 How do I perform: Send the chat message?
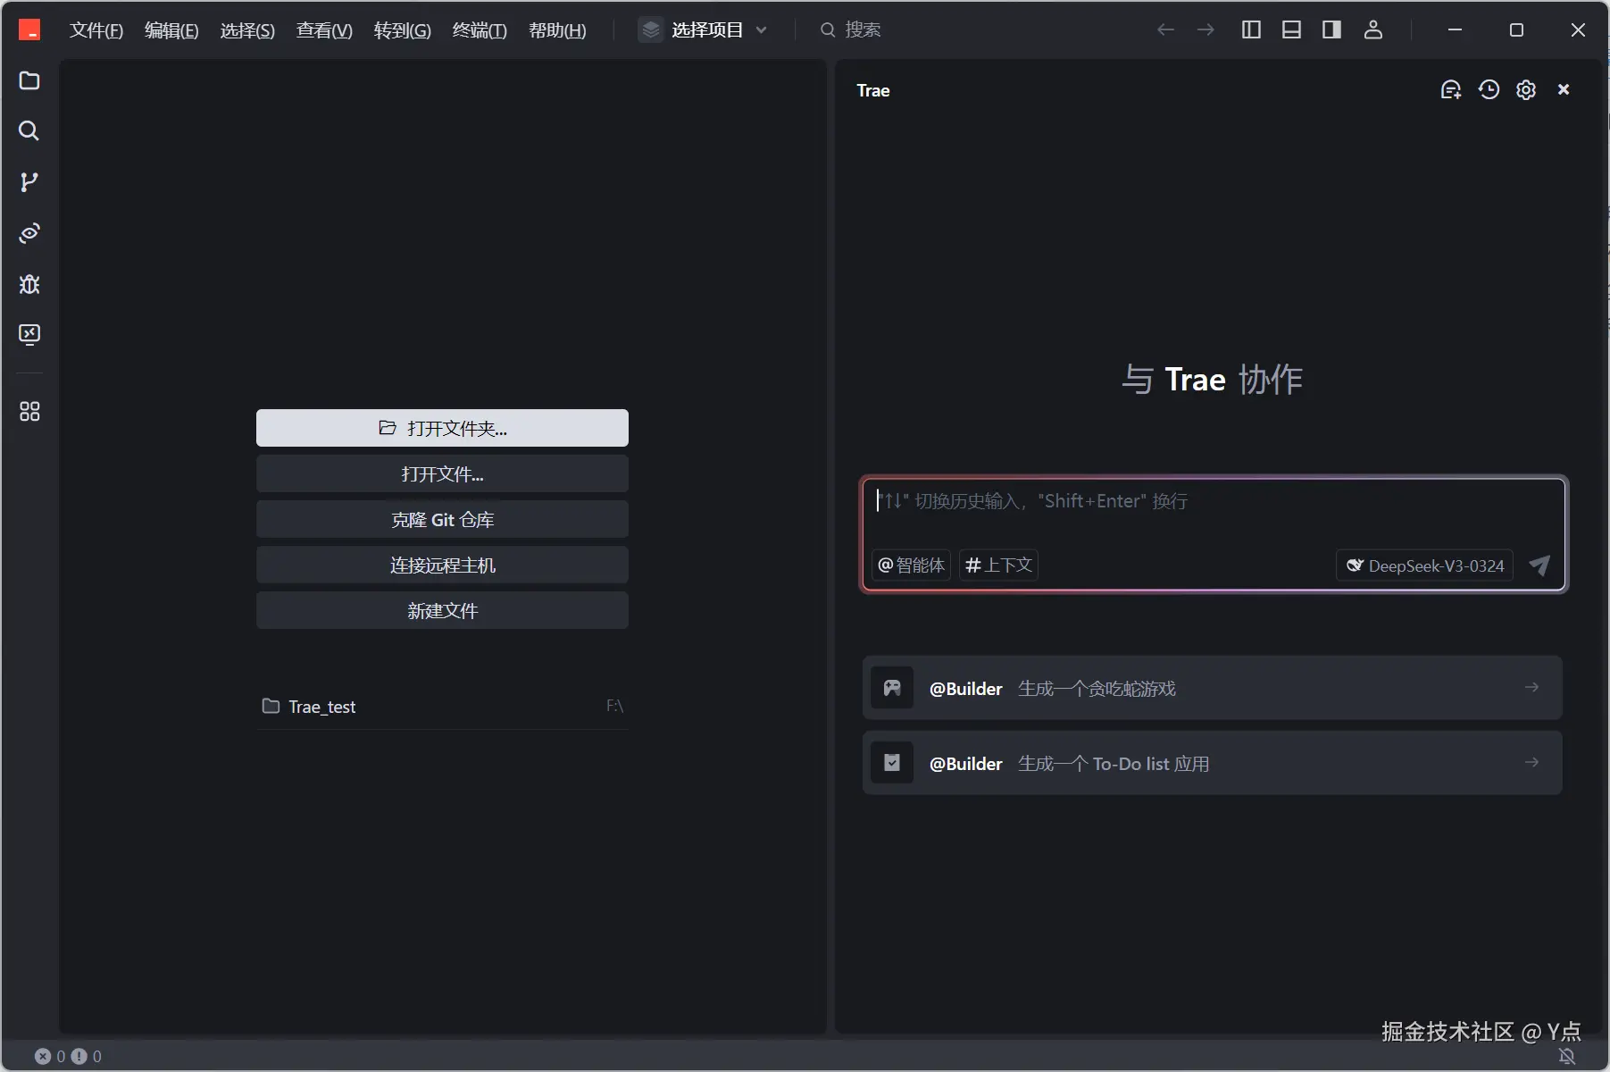click(x=1539, y=565)
